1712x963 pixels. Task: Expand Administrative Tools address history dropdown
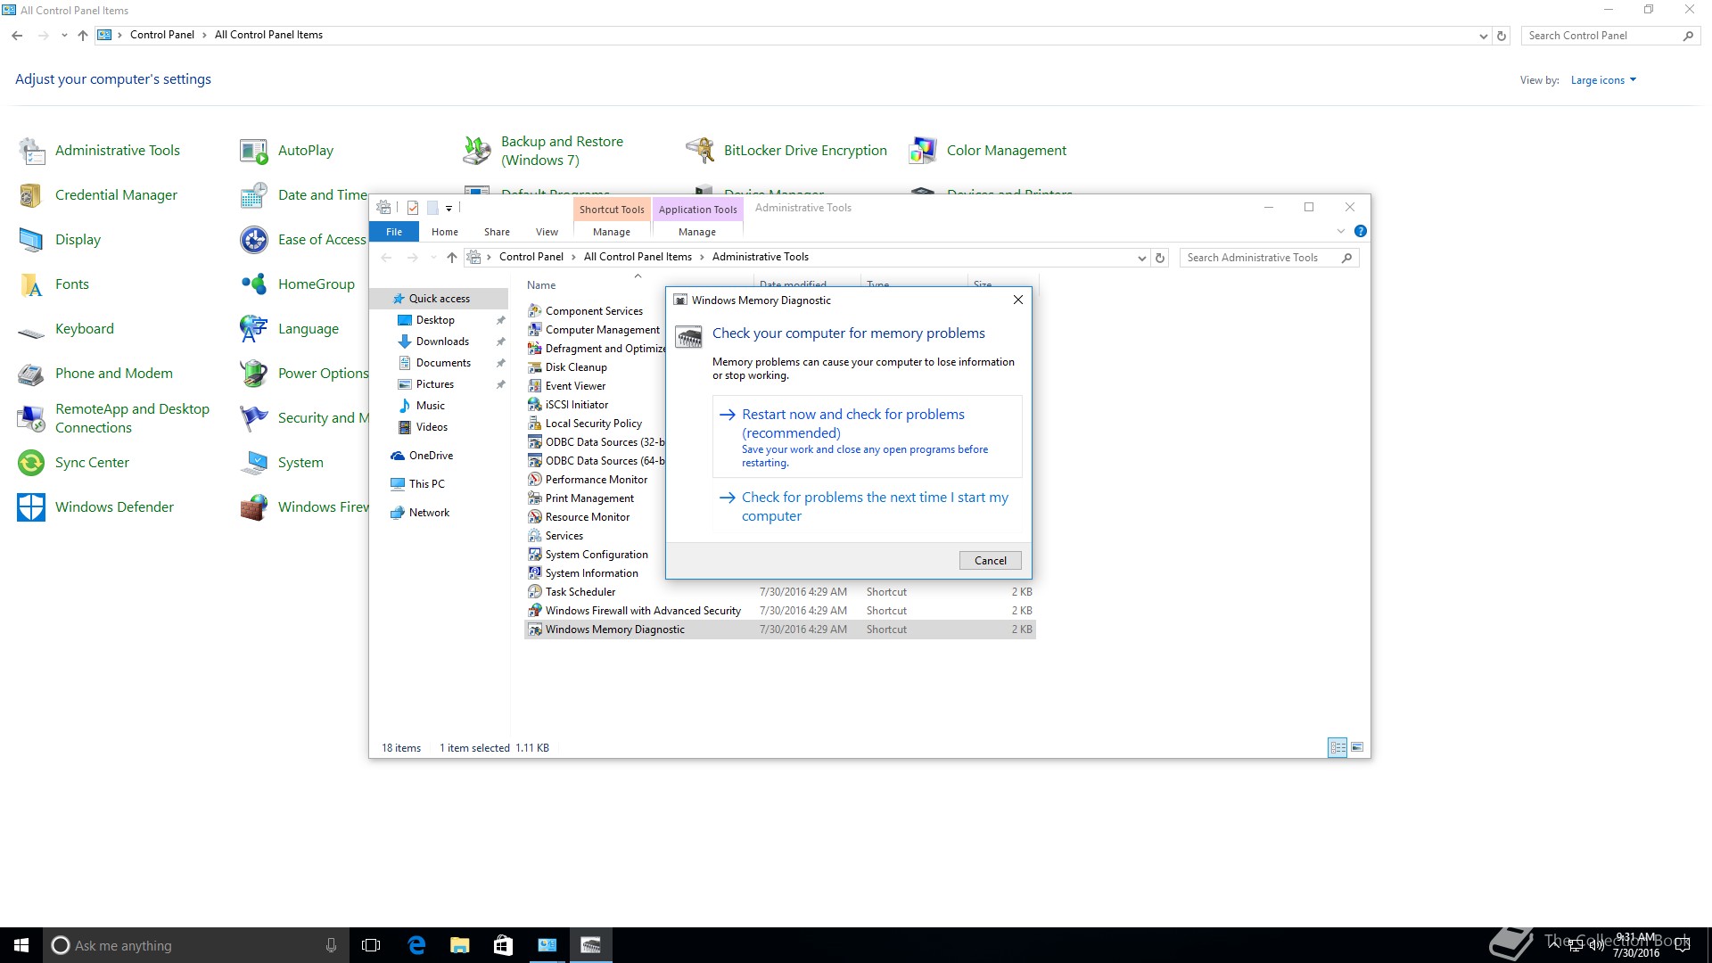coord(1141,258)
